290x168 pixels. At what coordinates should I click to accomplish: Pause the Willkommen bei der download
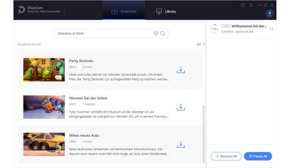click(271, 29)
